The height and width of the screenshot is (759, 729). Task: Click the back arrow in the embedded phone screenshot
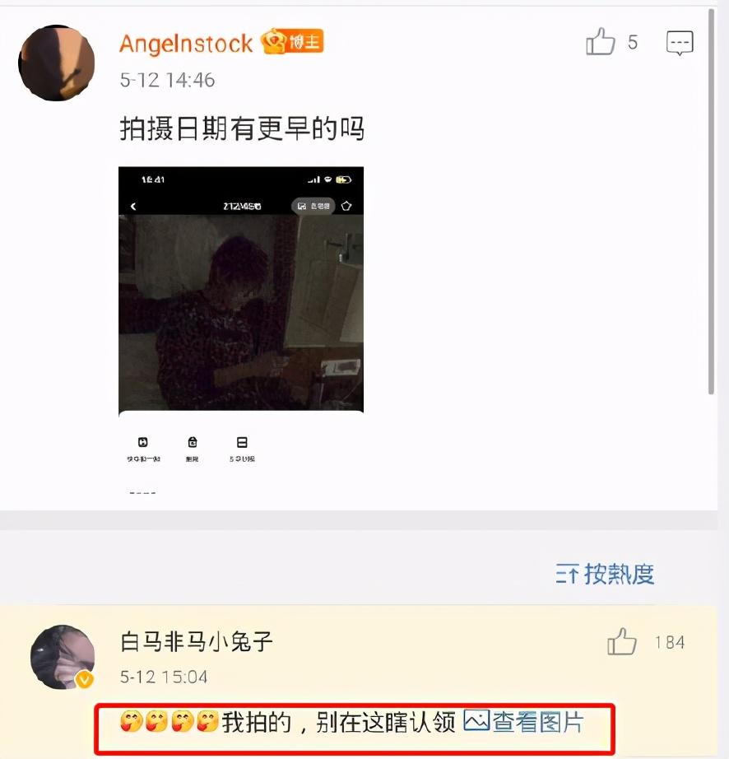click(133, 206)
